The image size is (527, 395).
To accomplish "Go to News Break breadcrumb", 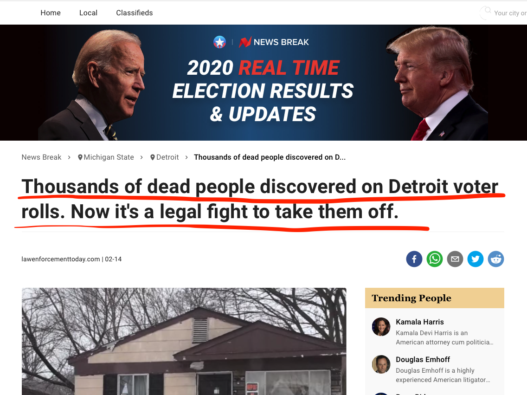I will (x=41, y=157).
